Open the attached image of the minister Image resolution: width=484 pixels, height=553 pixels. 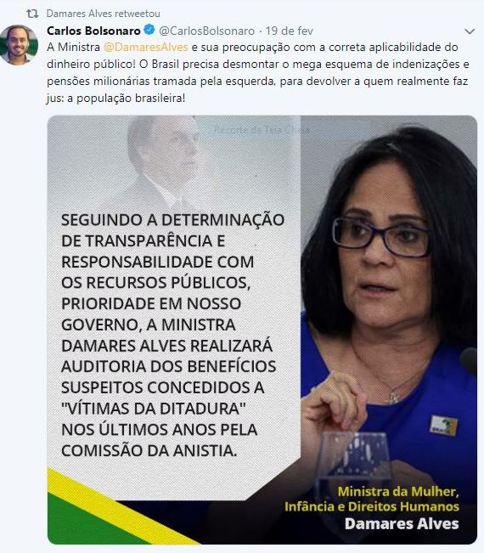[262, 330]
